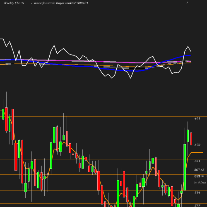Click the 367.65 price value
This screenshot has width=207, height=207.
coord(199,170)
